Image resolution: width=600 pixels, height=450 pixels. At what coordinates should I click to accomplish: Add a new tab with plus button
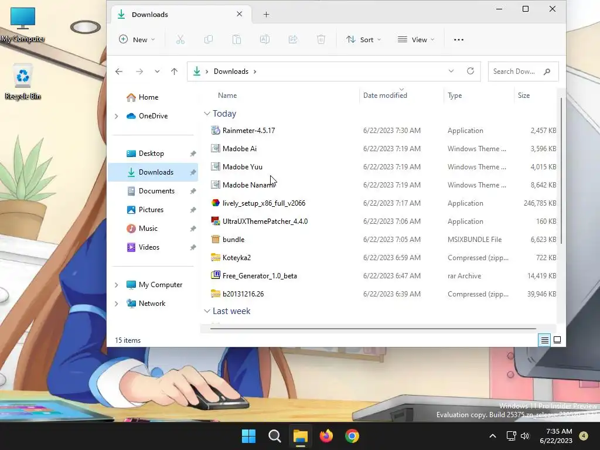(x=267, y=15)
